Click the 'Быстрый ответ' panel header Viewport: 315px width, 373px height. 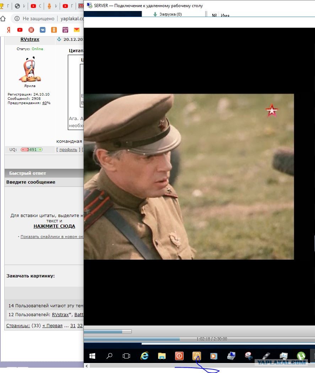44,173
